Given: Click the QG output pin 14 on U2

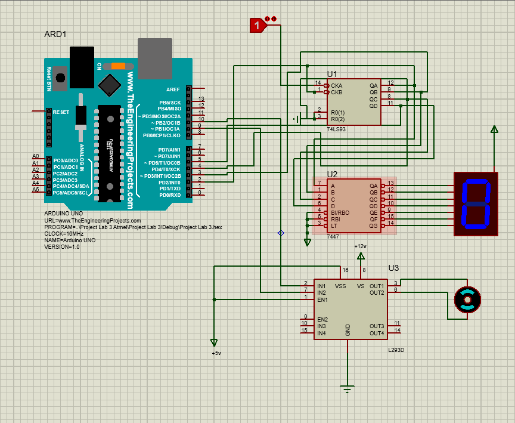Looking at the screenshot, I should coord(387,226).
